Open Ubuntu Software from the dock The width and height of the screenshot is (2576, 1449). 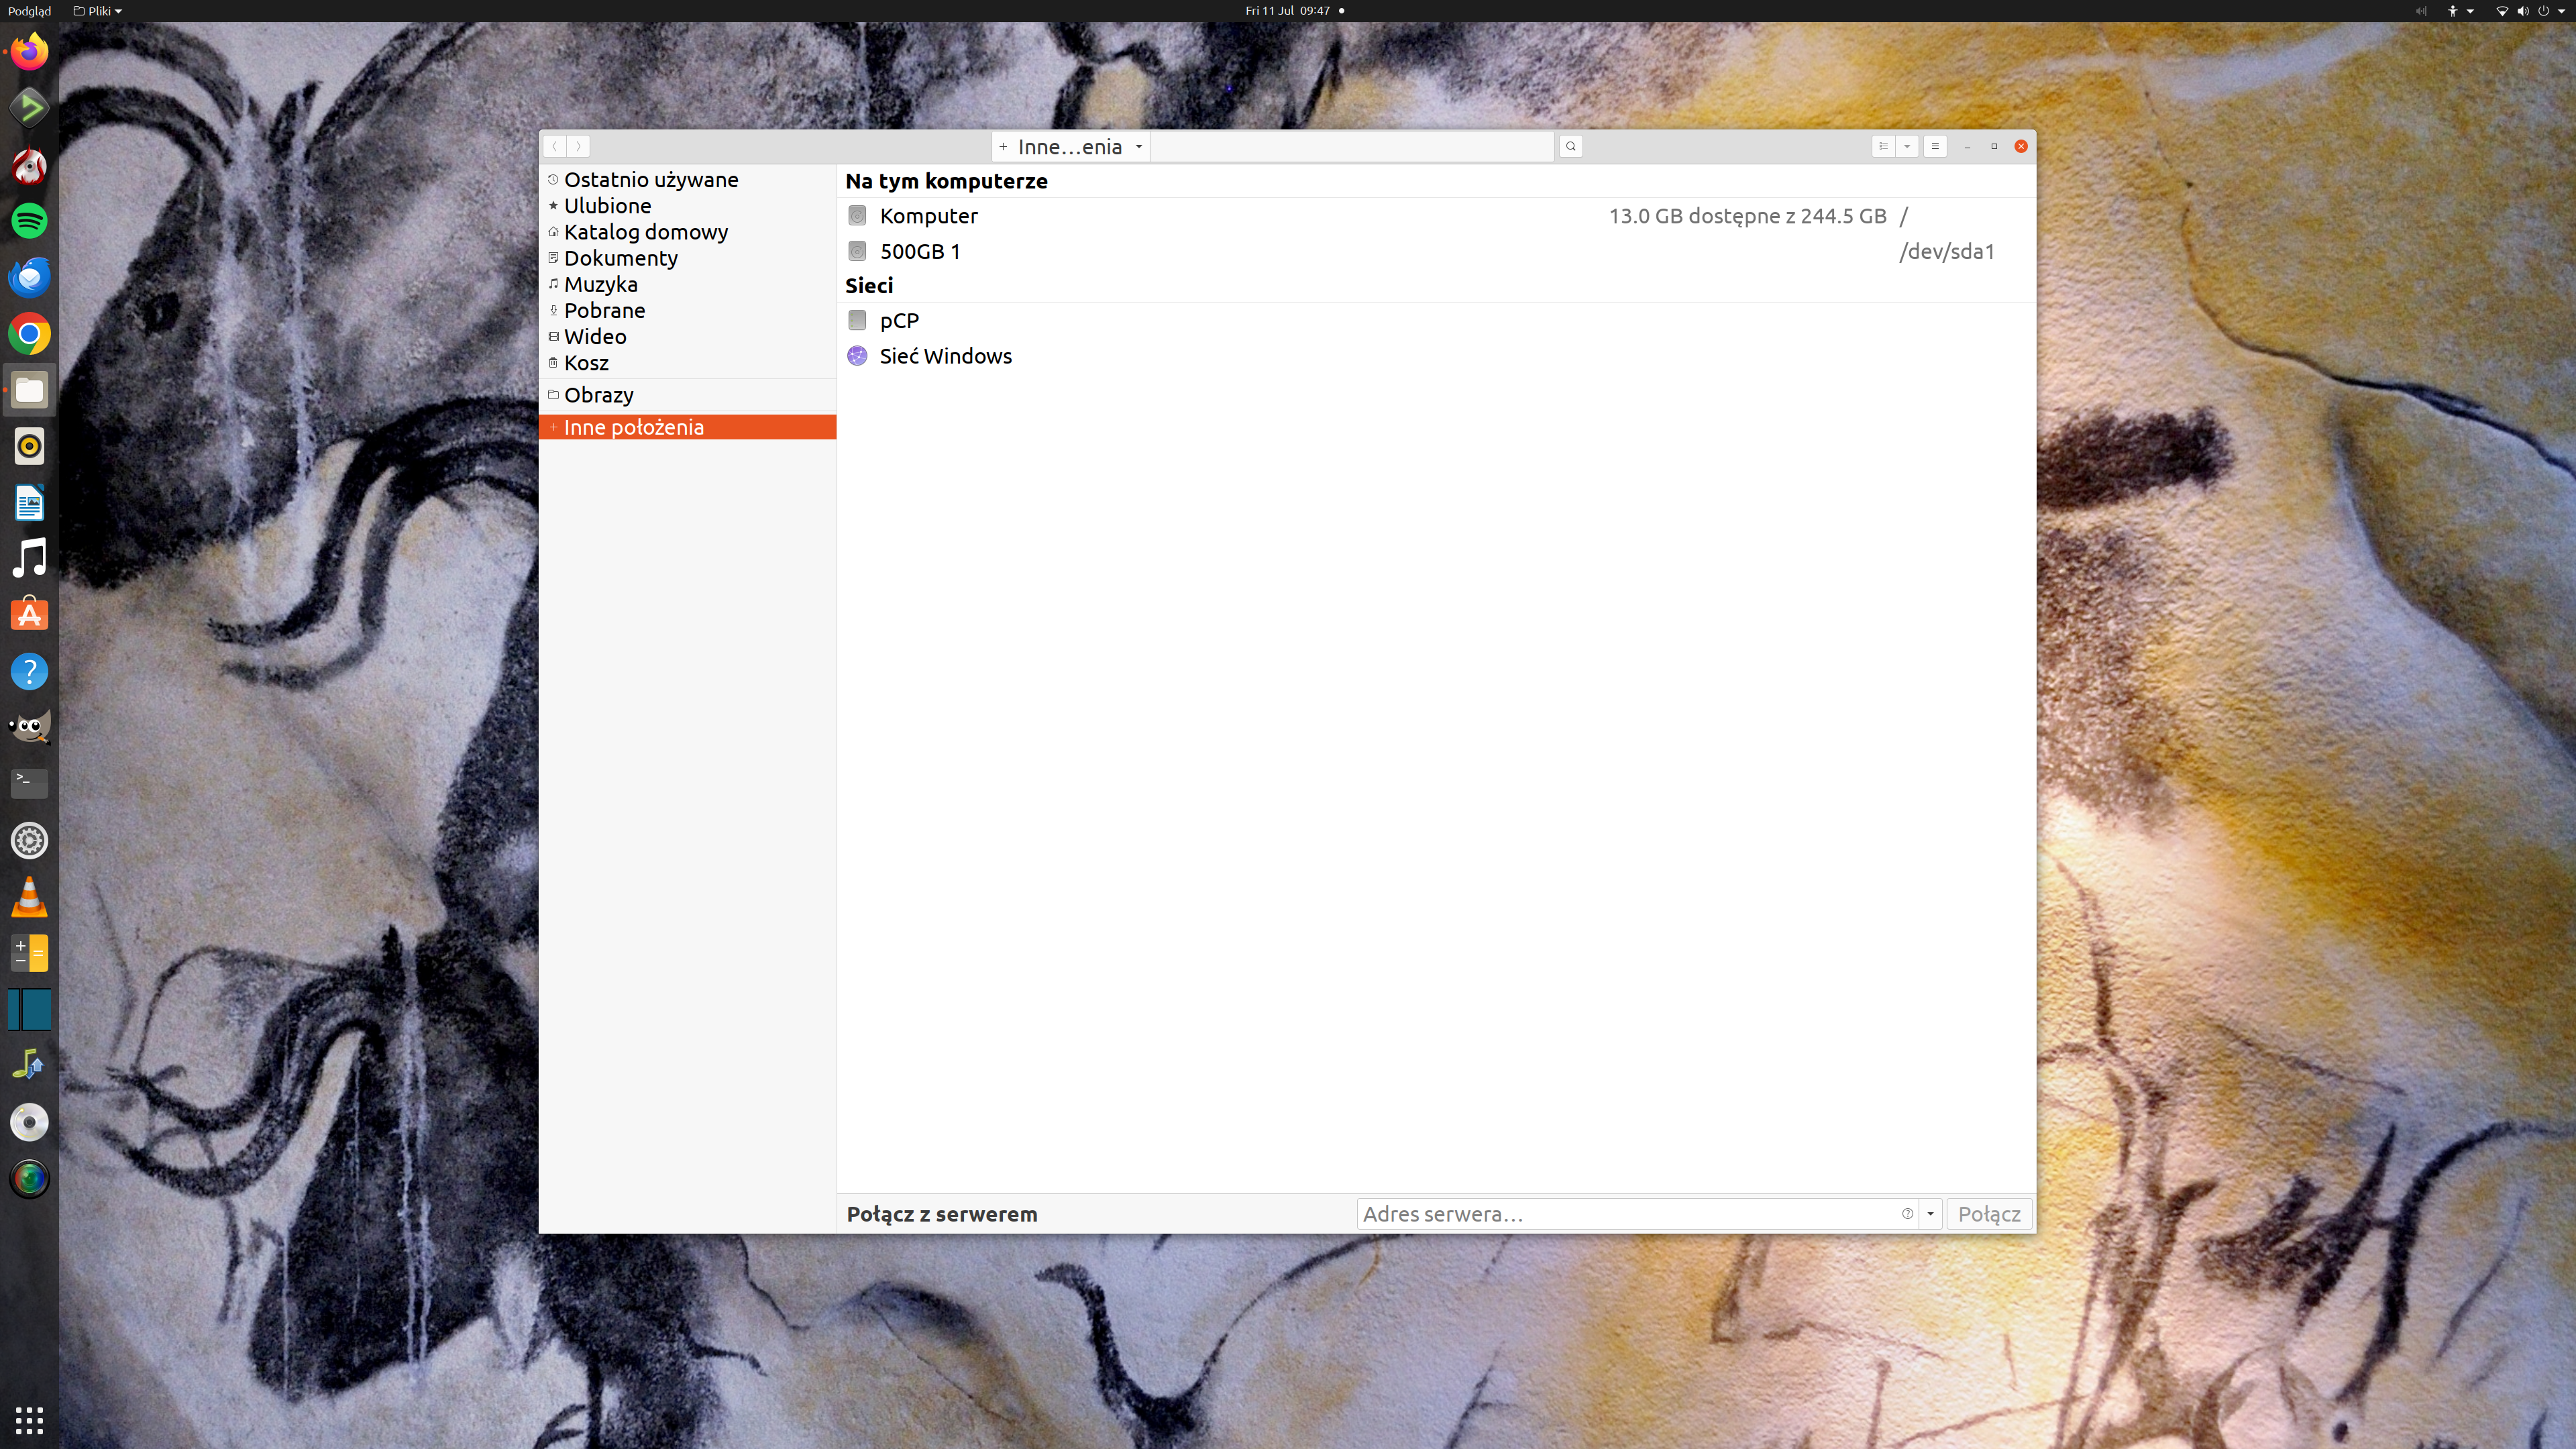(x=29, y=615)
